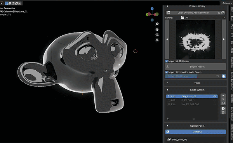
Task: Select the Dirty_Lens_01 layer row
Action: [192, 96]
